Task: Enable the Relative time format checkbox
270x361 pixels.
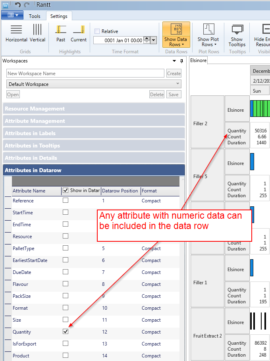Action: pyautogui.click(x=97, y=31)
